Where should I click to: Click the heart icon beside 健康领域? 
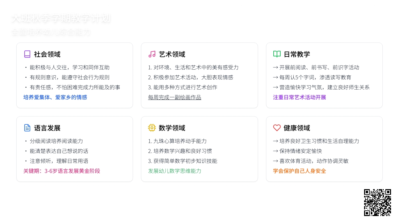[277, 128]
